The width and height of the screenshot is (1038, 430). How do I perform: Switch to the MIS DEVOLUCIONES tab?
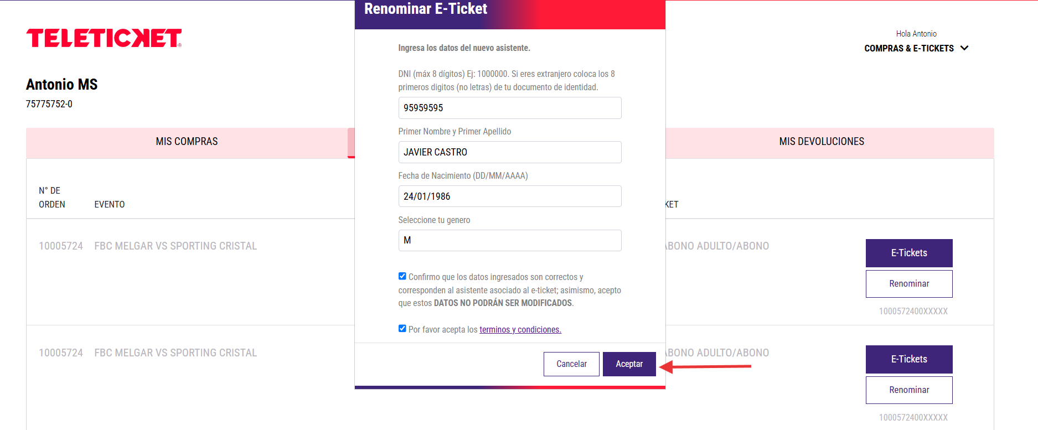(x=822, y=142)
